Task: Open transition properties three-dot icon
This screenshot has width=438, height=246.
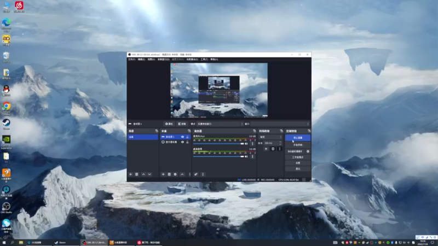Action: (279, 149)
